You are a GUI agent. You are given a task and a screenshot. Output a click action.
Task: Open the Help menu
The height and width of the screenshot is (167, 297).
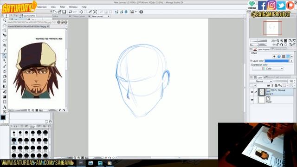pyautogui.click(x=84, y=7)
